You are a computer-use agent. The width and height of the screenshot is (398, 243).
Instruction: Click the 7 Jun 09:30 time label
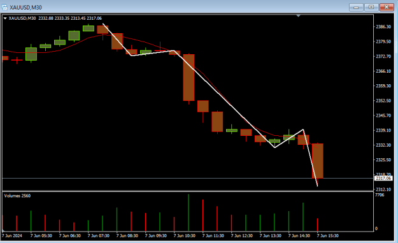tap(156, 236)
